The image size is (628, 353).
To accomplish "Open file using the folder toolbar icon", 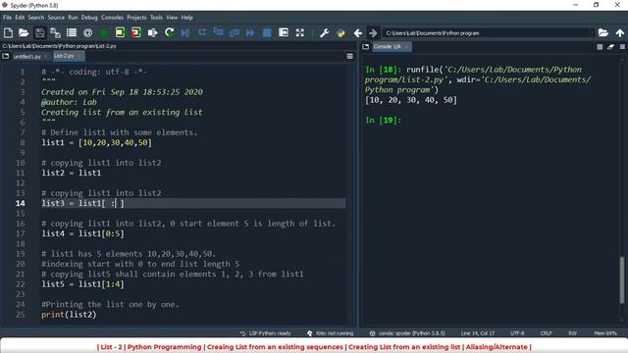I will (x=24, y=32).
